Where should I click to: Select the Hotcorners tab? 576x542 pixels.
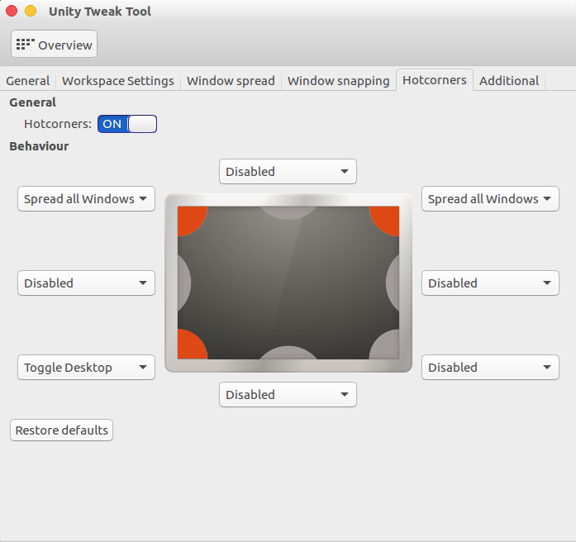[435, 79]
